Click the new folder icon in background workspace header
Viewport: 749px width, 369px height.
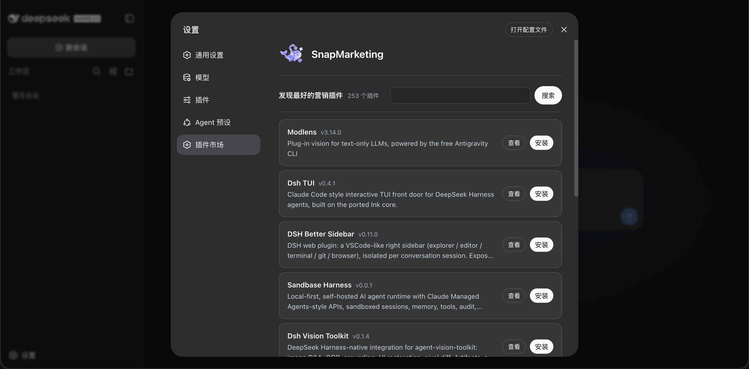click(x=129, y=71)
